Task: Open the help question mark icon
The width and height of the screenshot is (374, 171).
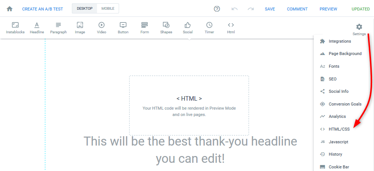Action: point(217,9)
